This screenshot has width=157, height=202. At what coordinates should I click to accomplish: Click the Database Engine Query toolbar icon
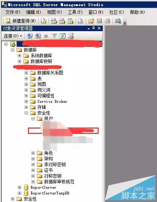44,21
